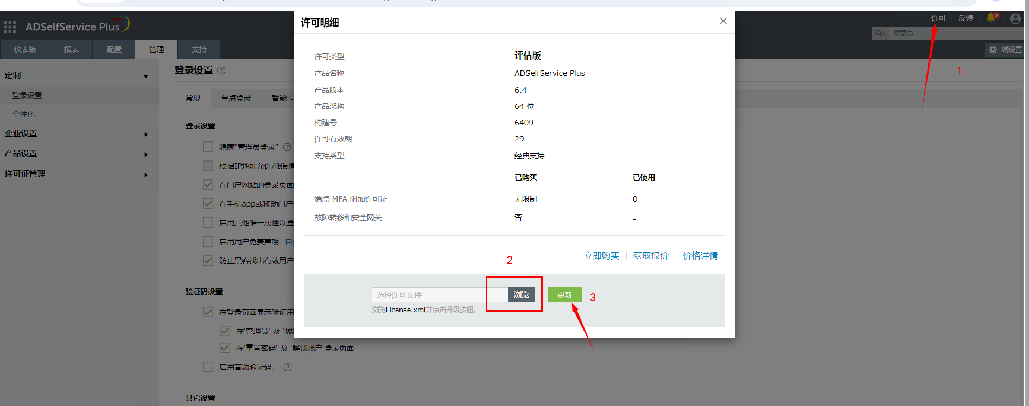Switch to the 管理 tab
1029x406 pixels.
[x=156, y=49]
